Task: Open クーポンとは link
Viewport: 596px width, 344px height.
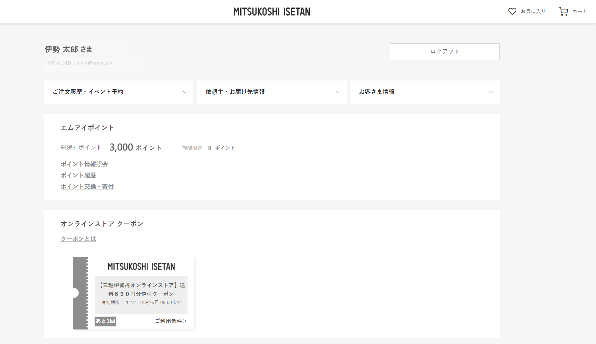Action: tap(78, 239)
